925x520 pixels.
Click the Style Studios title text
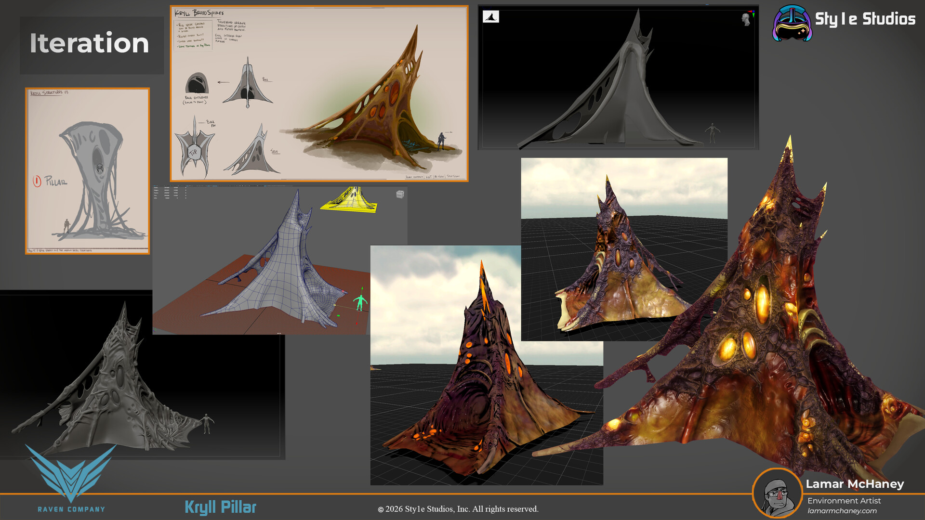(865, 19)
